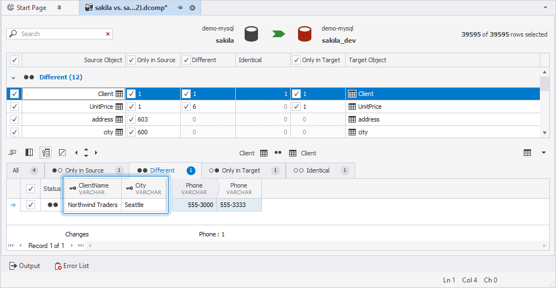Open the Error List panel
The image size is (556, 288).
click(x=72, y=266)
